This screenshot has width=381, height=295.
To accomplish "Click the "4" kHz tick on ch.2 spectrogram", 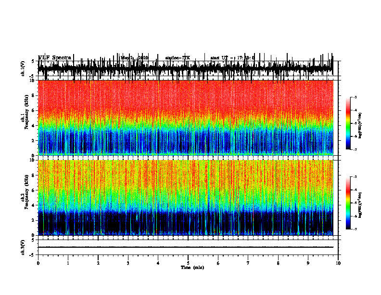I will click(33, 205).
